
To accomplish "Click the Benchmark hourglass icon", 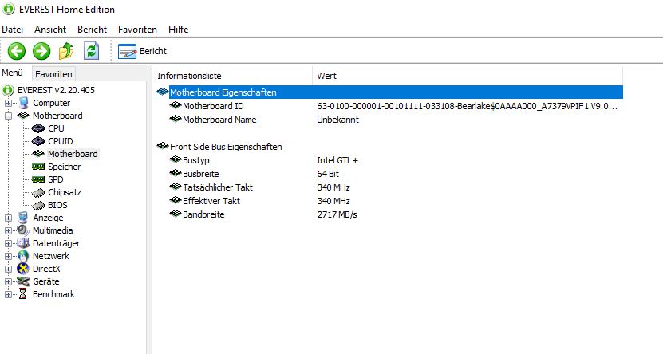I will [23, 294].
